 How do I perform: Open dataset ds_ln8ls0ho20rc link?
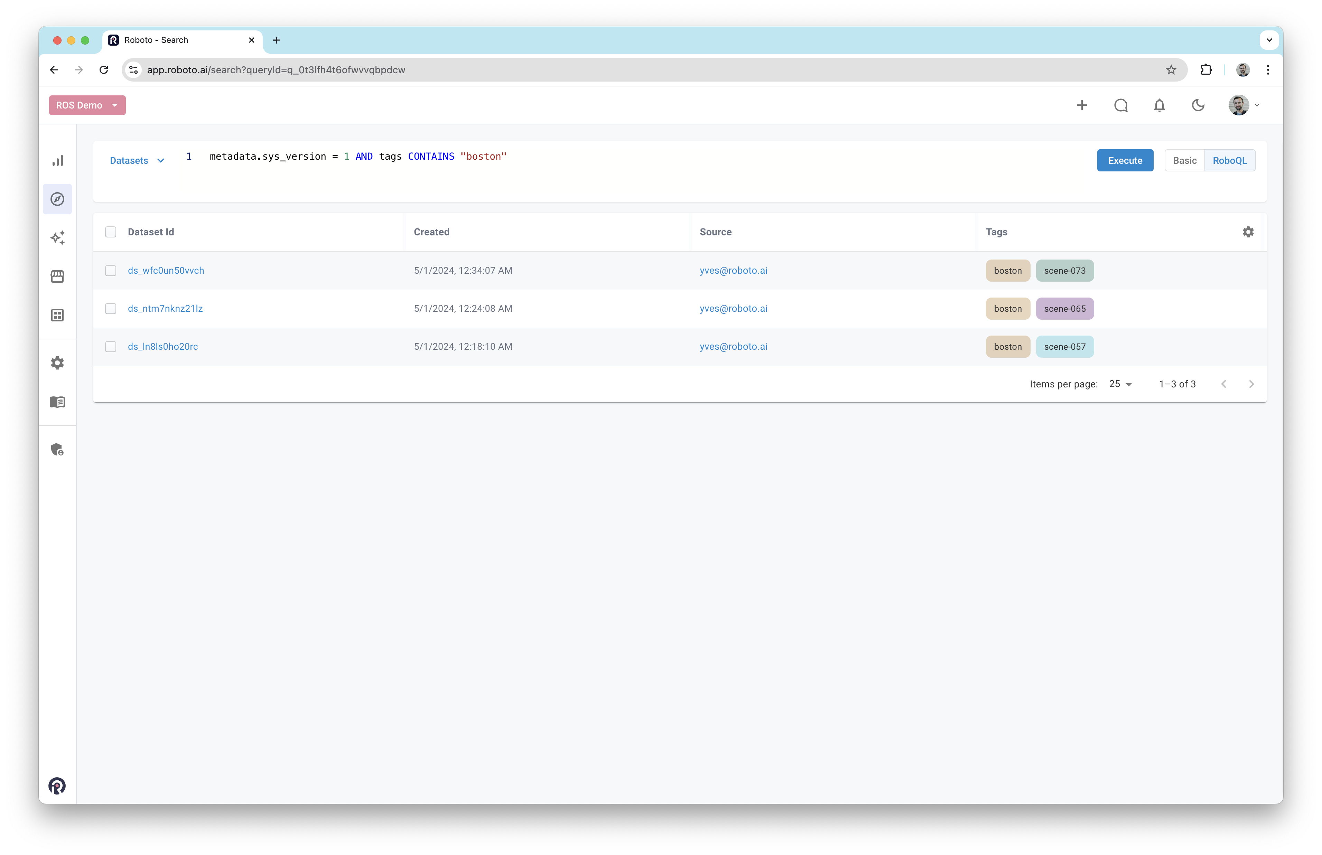pos(163,346)
